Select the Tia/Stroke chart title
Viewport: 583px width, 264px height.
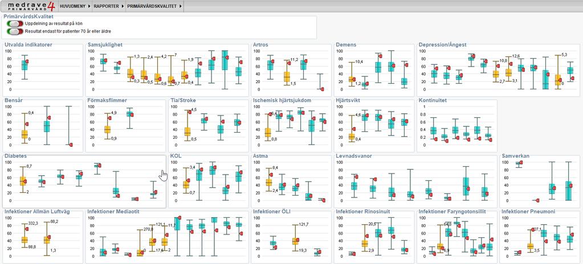(183, 100)
